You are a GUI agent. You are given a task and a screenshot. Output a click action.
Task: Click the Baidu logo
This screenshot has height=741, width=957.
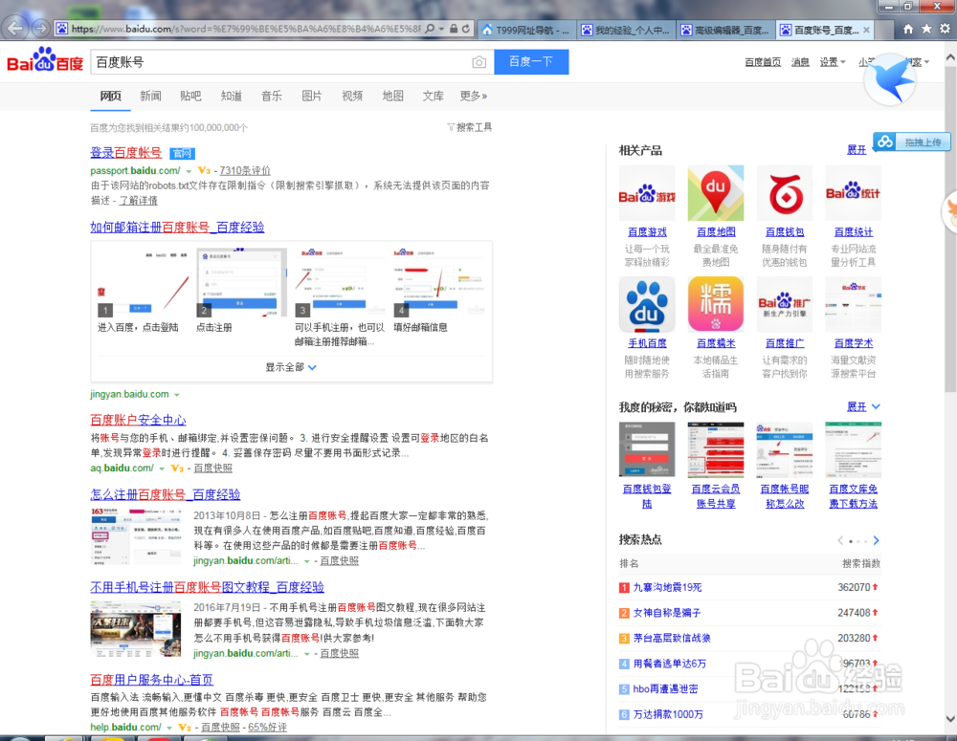45,60
